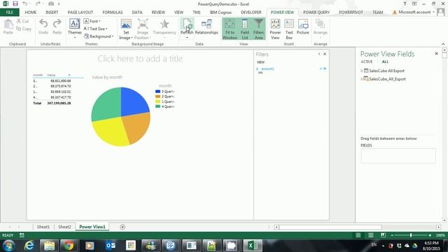Click the zoom slider in status bar
This screenshot has height=252, width=448.
(x=411, y=235)
